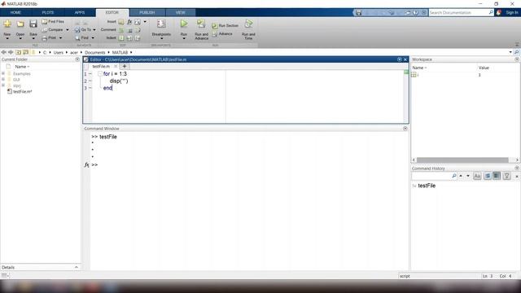Screen dimensions: 521x293
Task: Click the New file icon
Action: pos(7,24)
